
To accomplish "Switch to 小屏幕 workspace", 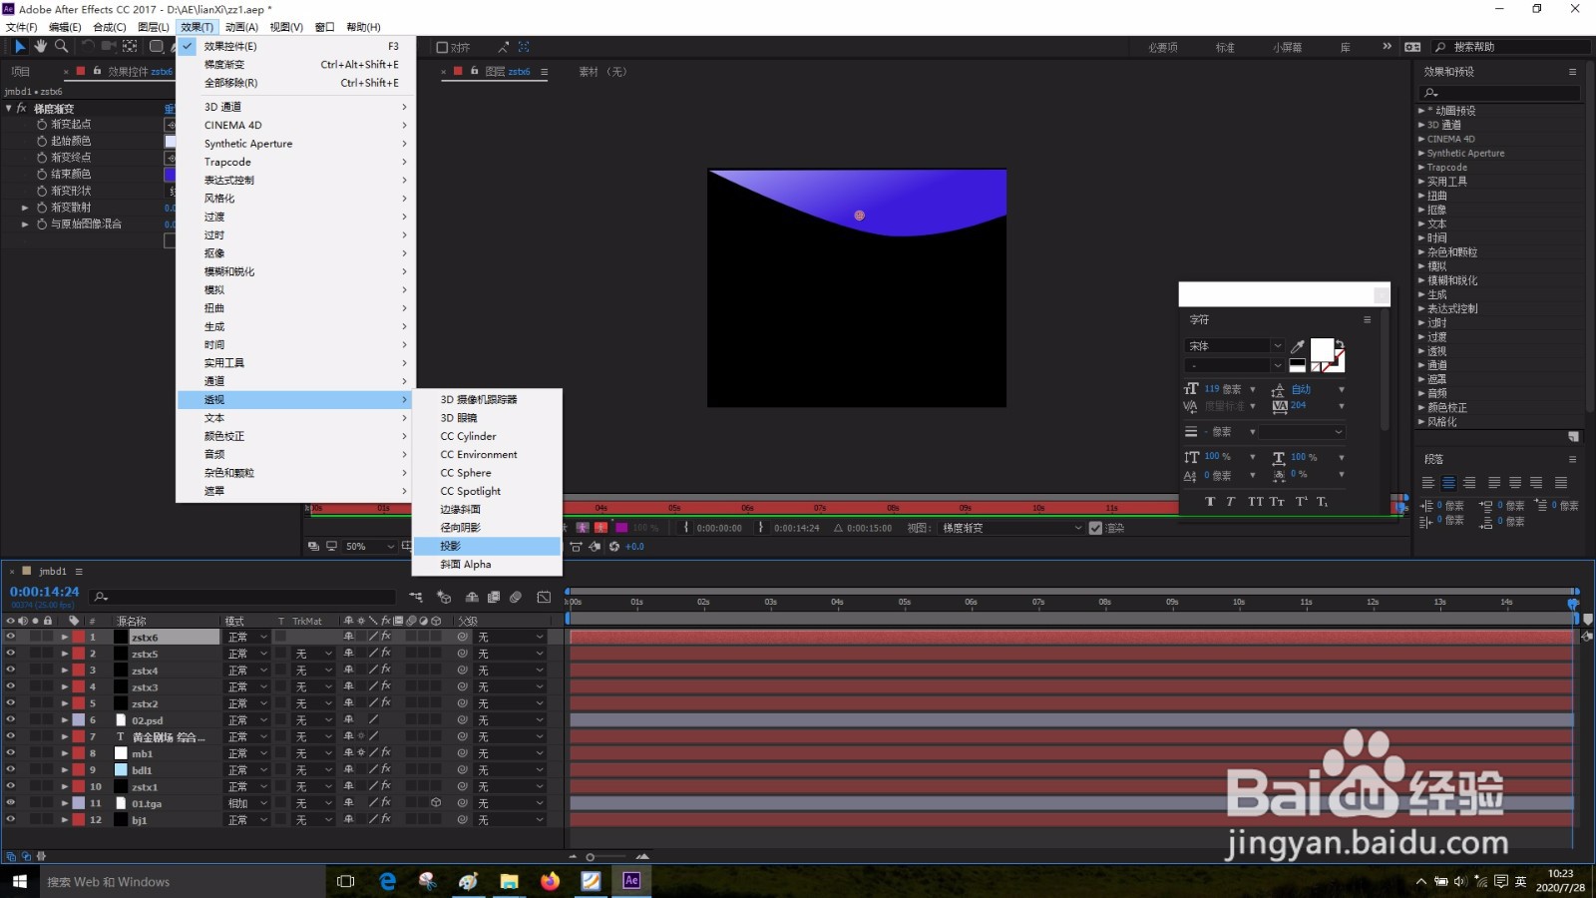I will tap(1287, 47).
